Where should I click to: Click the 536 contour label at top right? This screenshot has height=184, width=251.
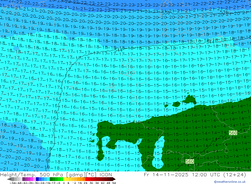pyautogui.click(x=224, y=12)
